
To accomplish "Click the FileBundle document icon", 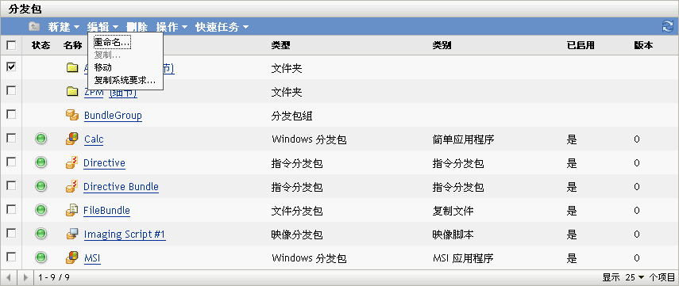I will pos(72,210).
